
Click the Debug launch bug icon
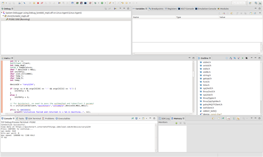pyautogui.click(x=95, y=3)
